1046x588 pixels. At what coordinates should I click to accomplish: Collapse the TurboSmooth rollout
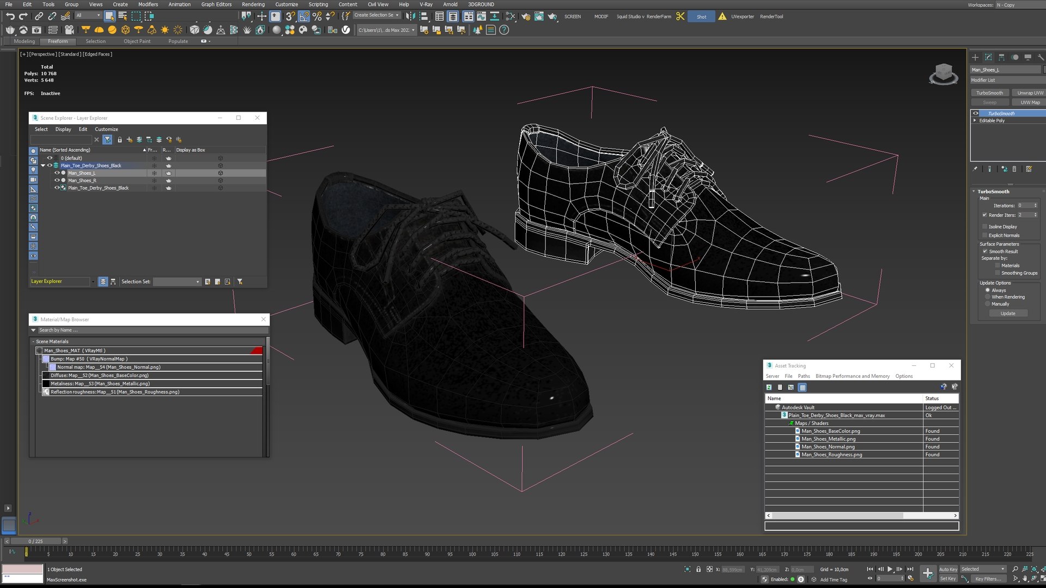(x=974, y=192)
